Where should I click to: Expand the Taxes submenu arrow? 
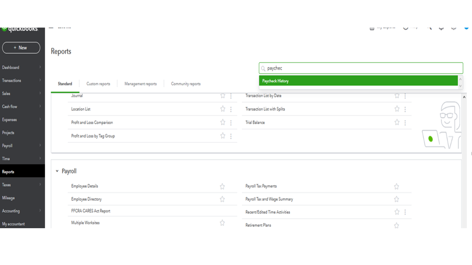40,184
